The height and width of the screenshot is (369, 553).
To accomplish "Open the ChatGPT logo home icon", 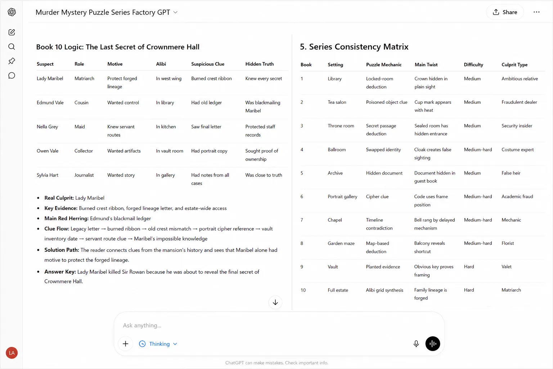I will (12, 12).
